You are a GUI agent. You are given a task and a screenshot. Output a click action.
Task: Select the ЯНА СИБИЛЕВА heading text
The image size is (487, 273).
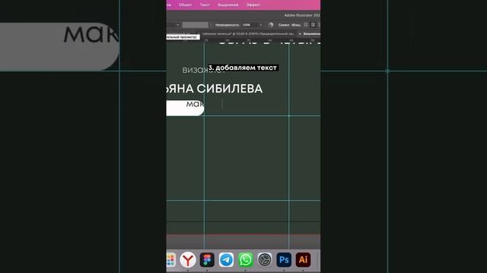coord(215,89)
